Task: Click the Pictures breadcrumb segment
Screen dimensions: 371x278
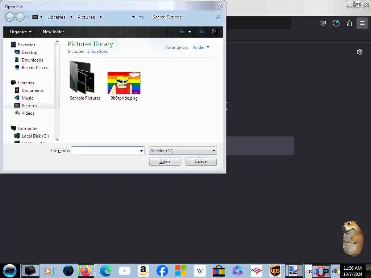Action: 86,17
